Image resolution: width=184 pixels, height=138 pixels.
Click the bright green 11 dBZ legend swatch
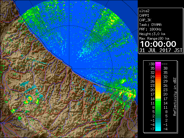tap(158, 103)
